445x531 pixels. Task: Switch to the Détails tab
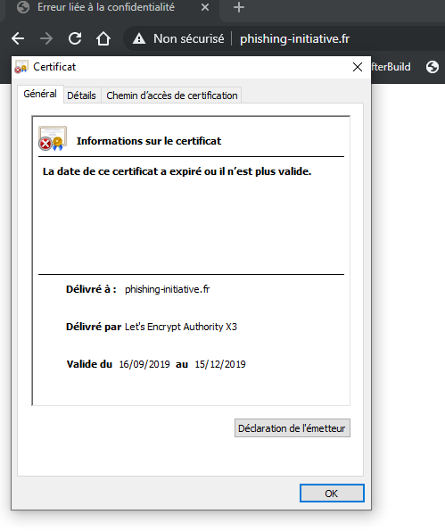[81, 95]
